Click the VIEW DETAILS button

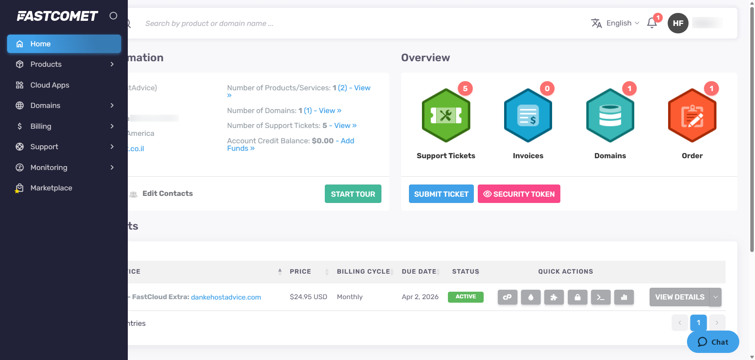679,297
